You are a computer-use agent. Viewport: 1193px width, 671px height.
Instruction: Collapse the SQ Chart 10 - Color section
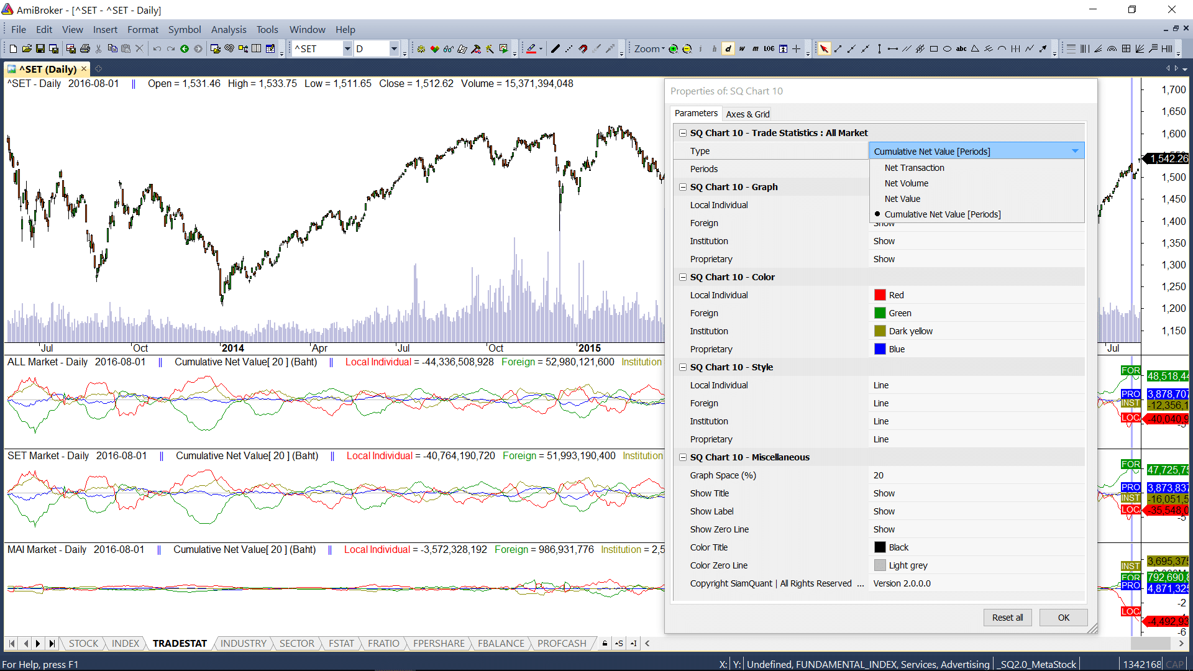(682, 277)
